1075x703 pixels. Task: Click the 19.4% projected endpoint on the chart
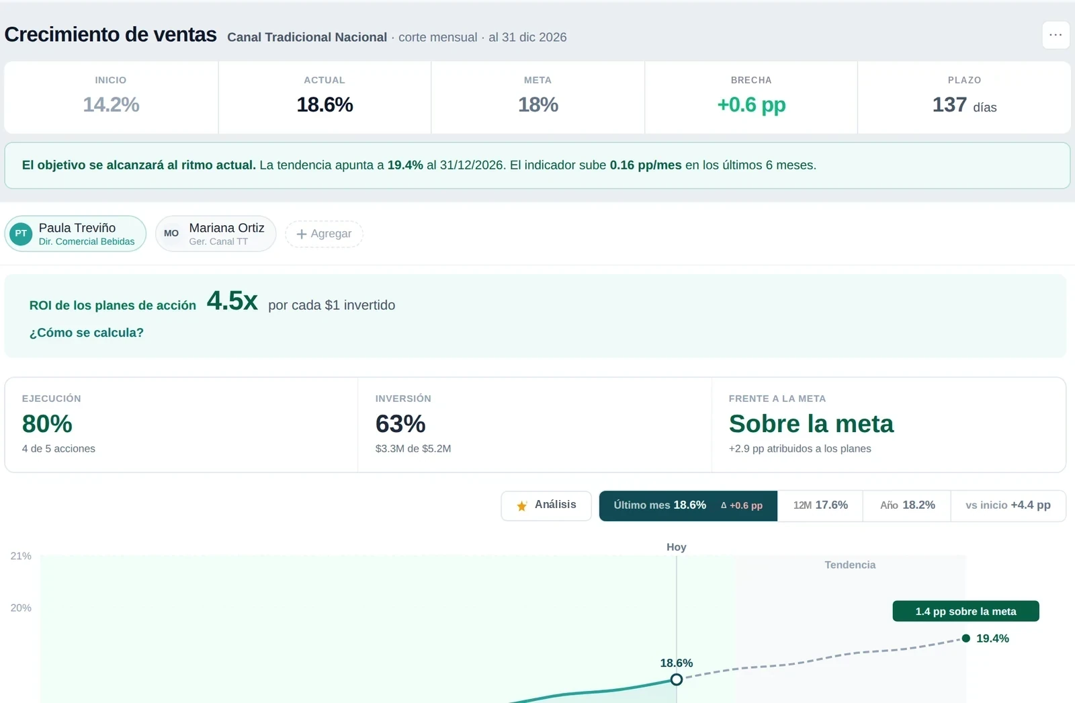coord(966,638)
